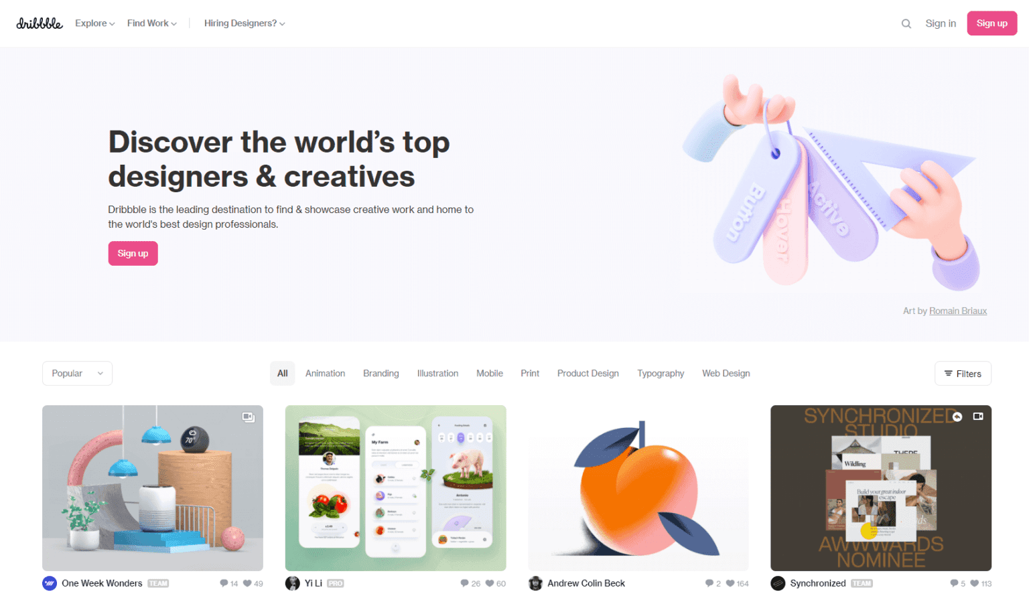The image size is (1029, 606).
Task: Click the hero Sign up button
Action: [x=133, y=254]
